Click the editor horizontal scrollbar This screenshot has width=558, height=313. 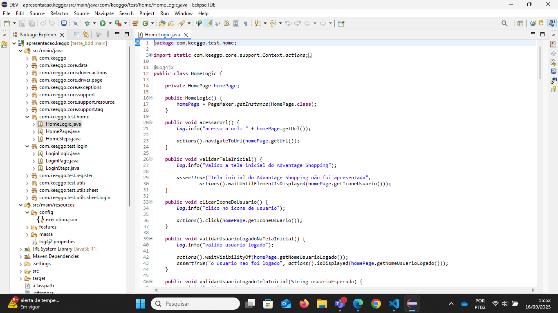click(x=344, y=290)
